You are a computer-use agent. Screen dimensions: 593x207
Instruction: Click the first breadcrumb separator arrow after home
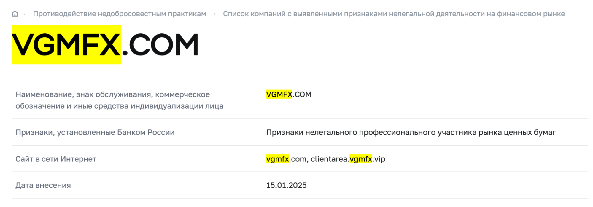pyautogui.click(x=25, y=14)
